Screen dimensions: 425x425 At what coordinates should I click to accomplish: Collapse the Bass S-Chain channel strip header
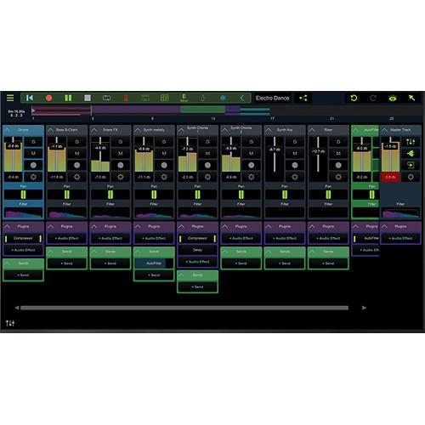point(51,130)
